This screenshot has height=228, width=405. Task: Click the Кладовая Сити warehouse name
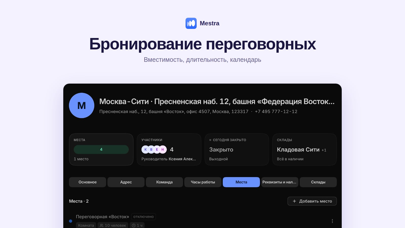pyautogui.click(x=298, y=150)
